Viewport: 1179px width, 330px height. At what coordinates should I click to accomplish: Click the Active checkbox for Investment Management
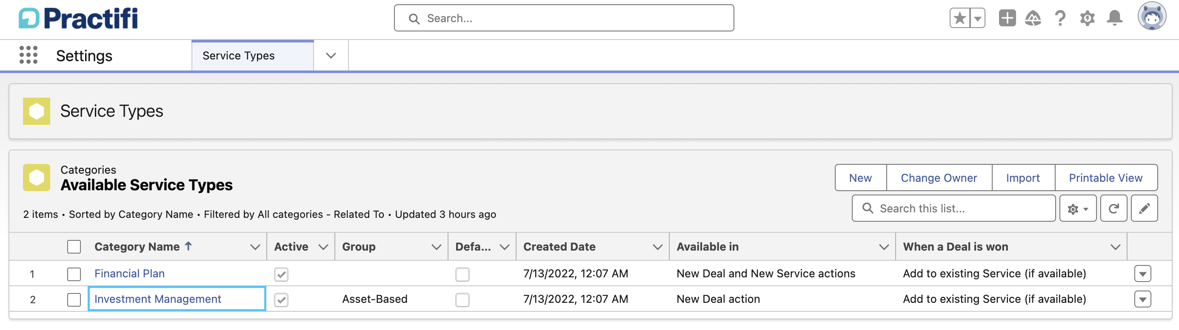click(281, 300)
